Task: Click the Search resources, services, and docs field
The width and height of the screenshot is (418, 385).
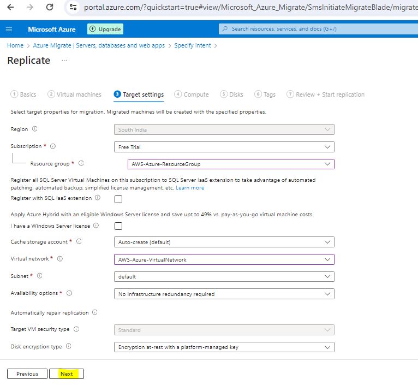Action: point(317,29)
